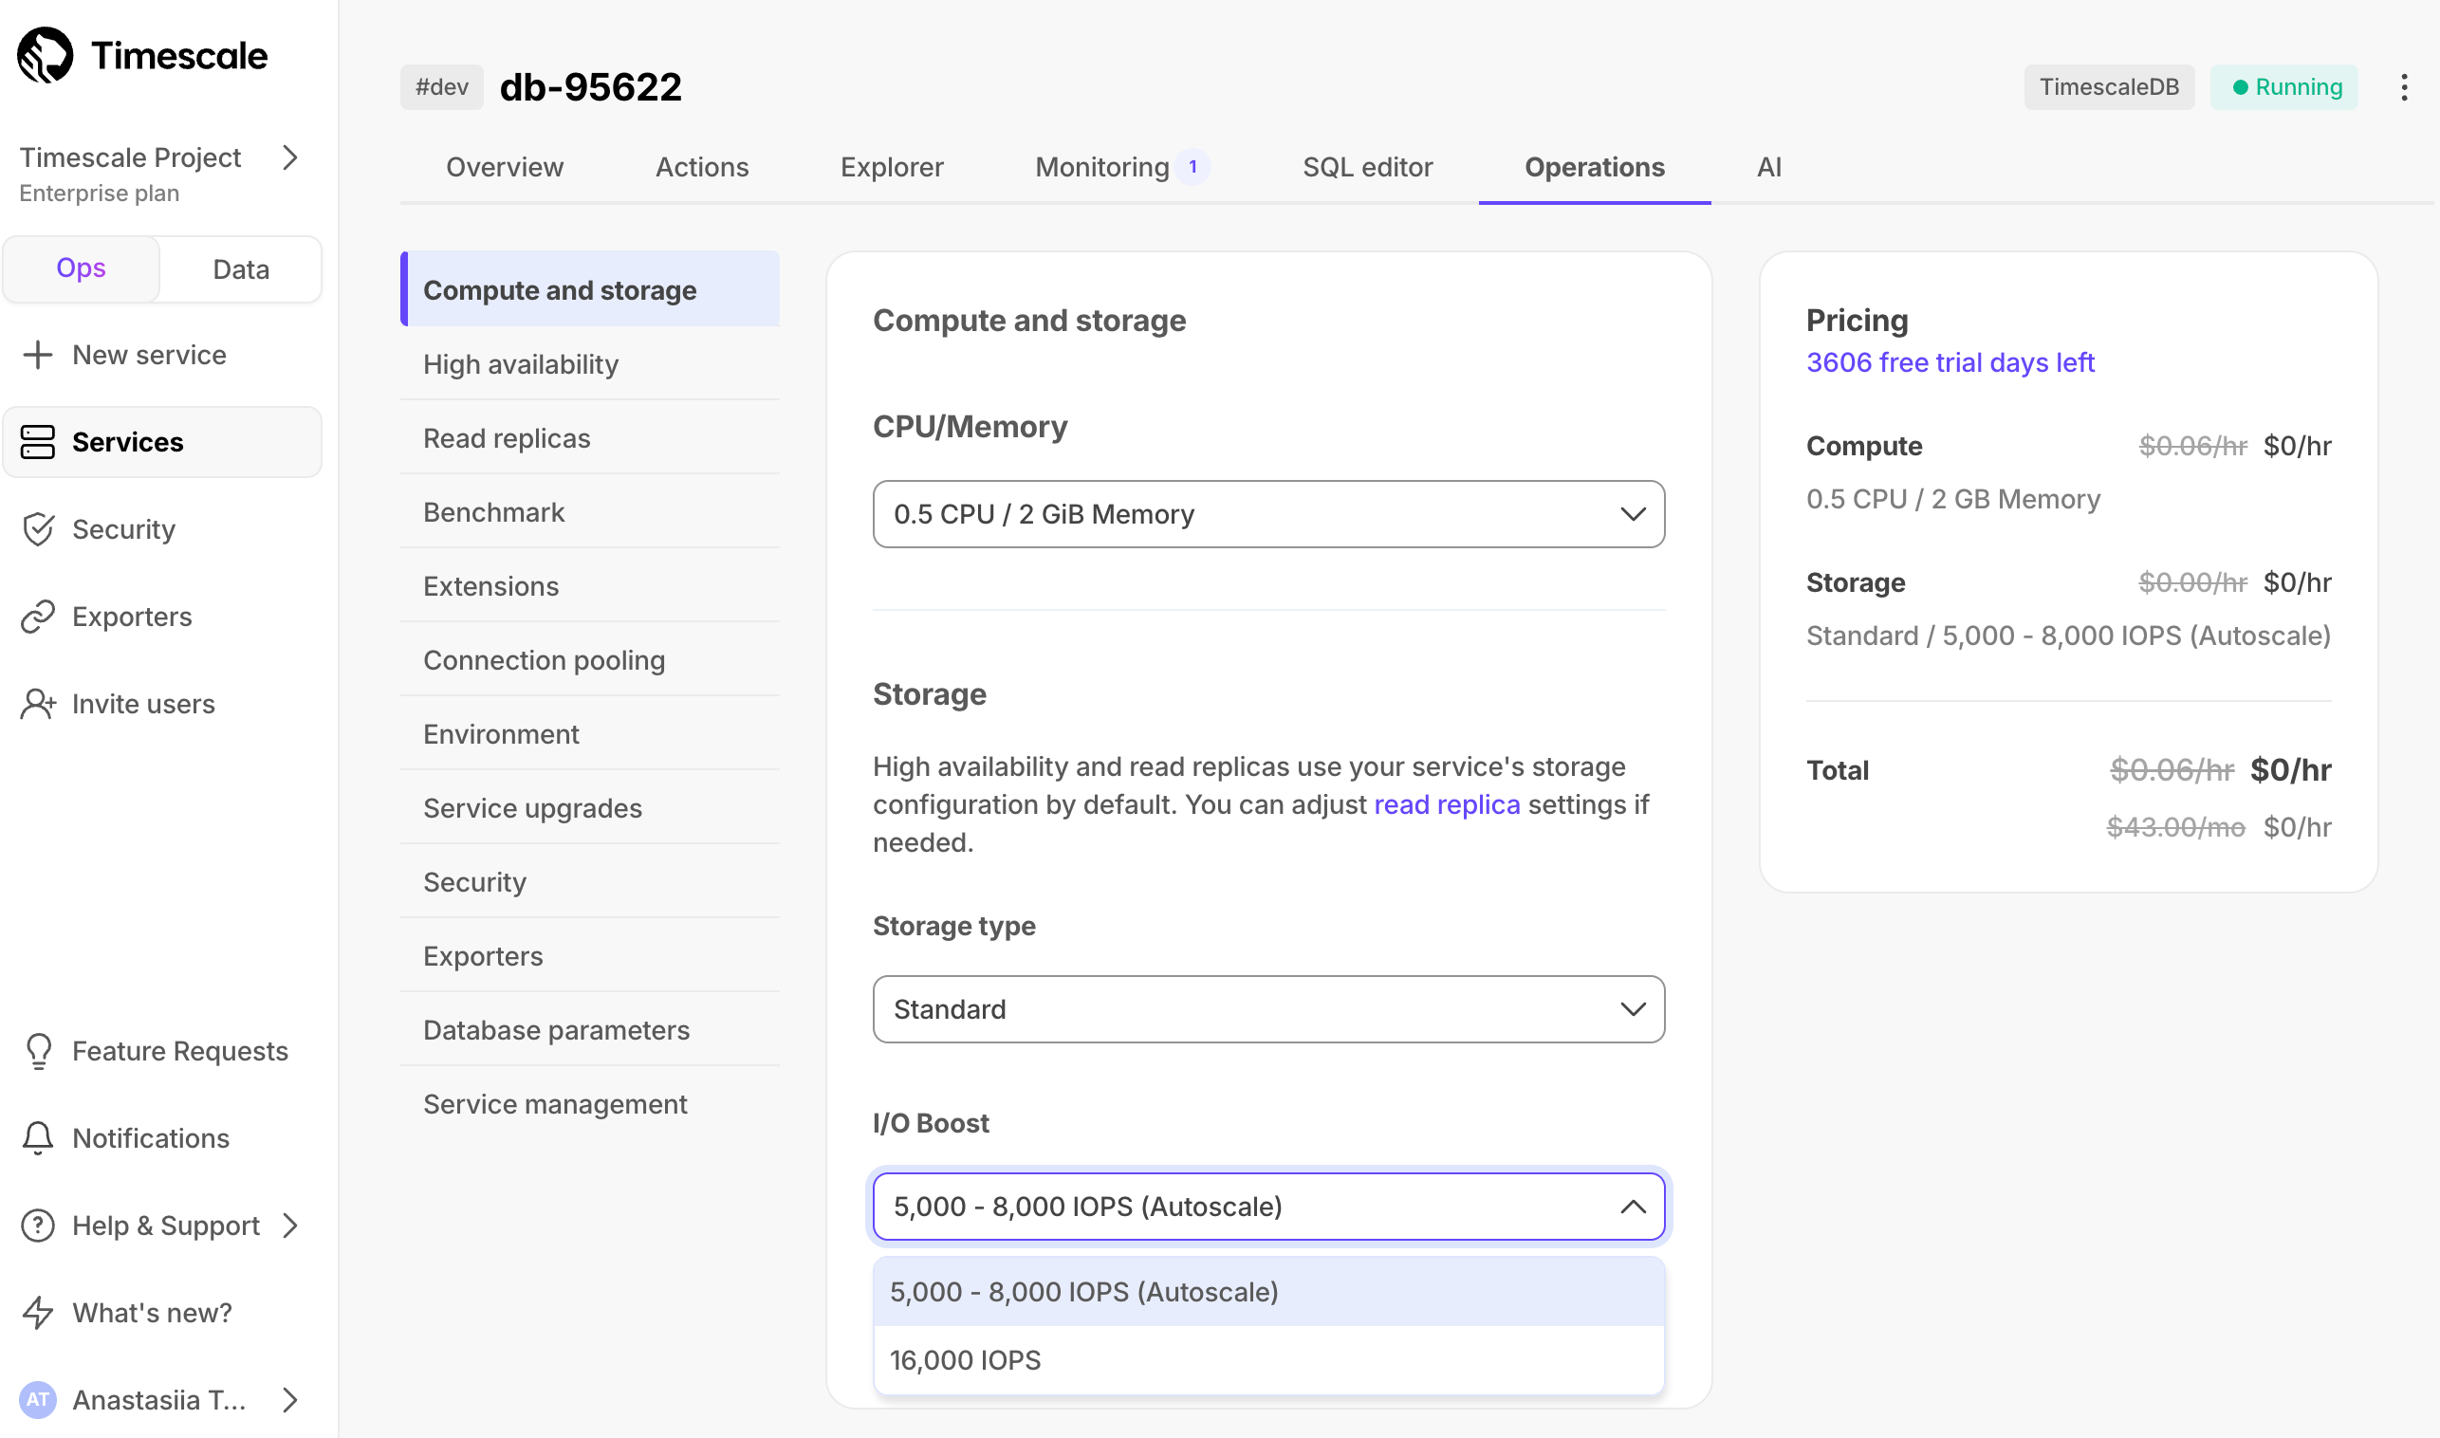Click the TimescaleDB badge

click(x=2109, y=87)
